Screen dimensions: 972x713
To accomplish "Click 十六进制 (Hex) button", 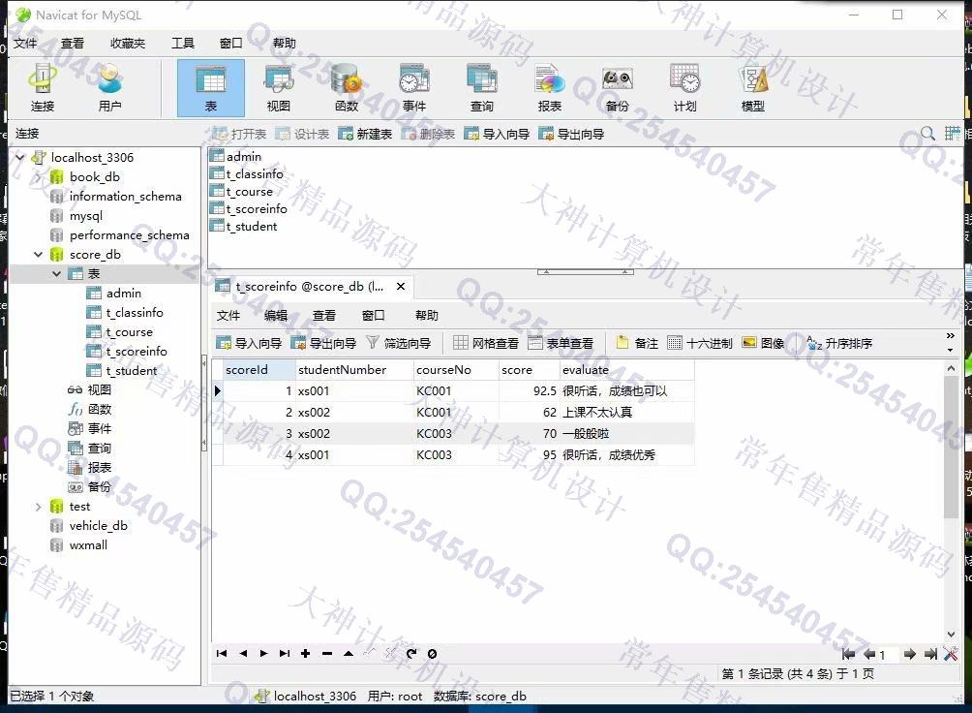I will pos(701,343).
